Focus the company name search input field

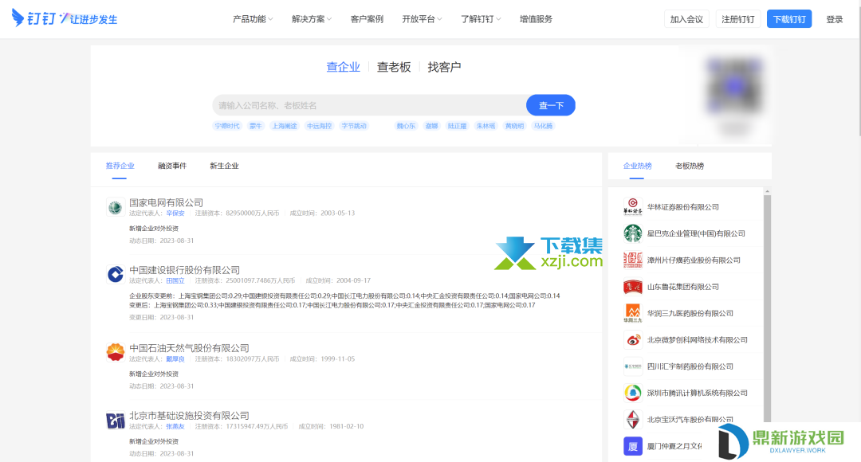point(369,105)
